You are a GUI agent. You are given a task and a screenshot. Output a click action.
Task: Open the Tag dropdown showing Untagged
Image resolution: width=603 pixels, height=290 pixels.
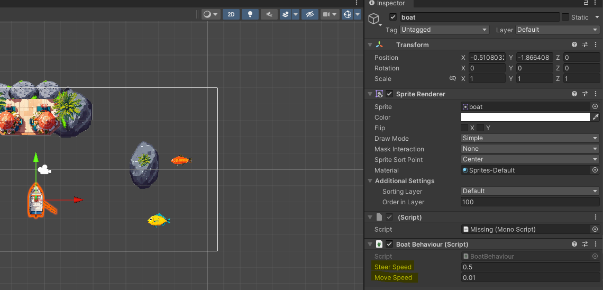[x=444, y=30]
